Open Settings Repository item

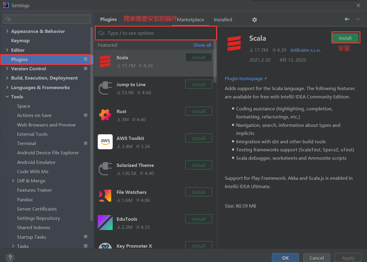(x=39, y=218)
